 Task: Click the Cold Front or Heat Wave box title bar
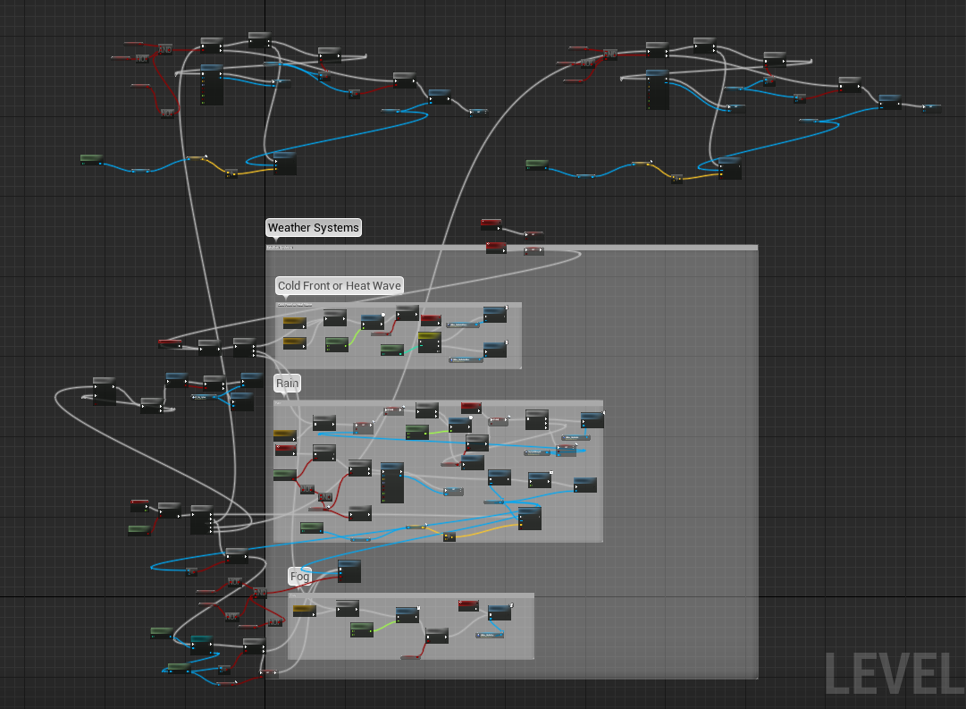pos(399,305)
